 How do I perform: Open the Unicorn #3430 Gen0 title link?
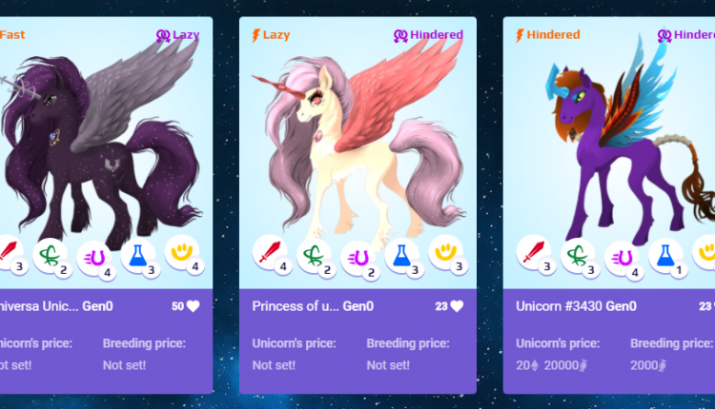pyautogui.click(x=576, y=306)
